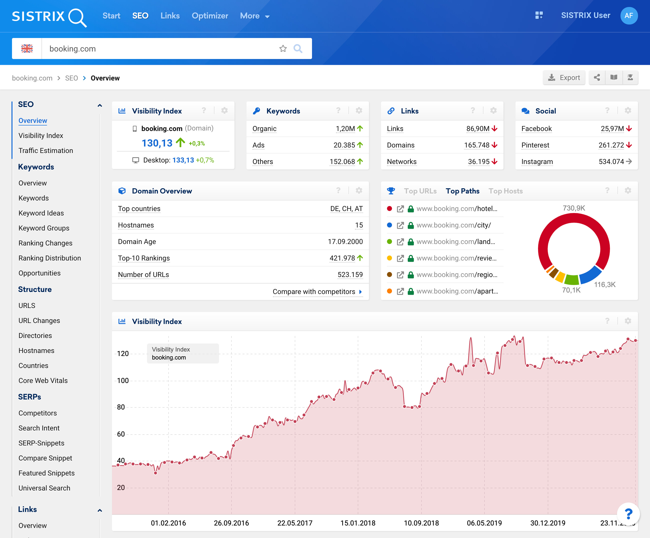The image size is (650, 538).
Task: Click the Visibility Index booking.com chart legend
Action: (182, 353)
